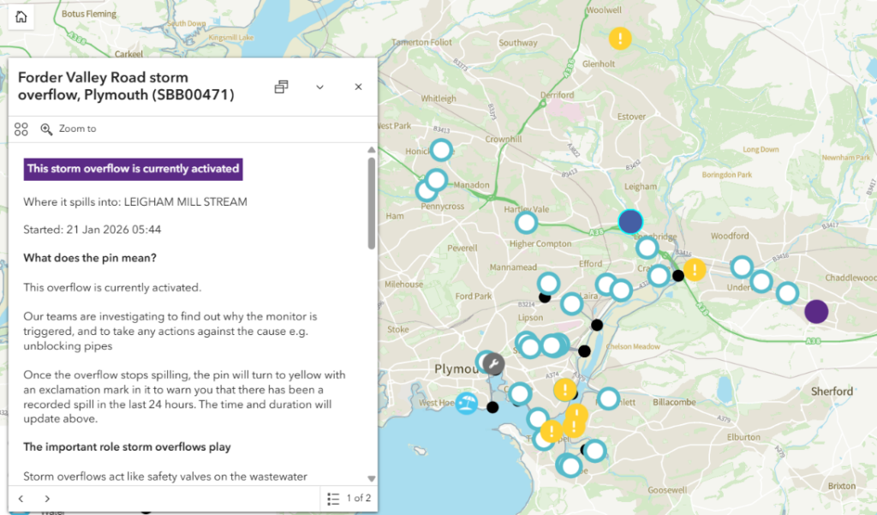Screen dimensions: 877x515
Task: Select the grey wrench maintenance pin
Action: (x=492, y=363)
